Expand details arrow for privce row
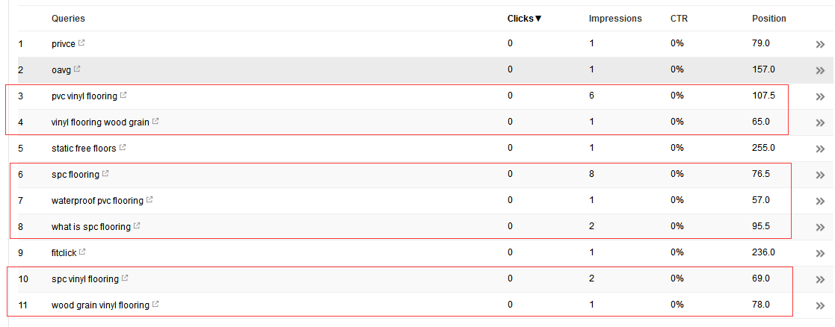This screenshot has height=327, width=835. coord(820,45)
